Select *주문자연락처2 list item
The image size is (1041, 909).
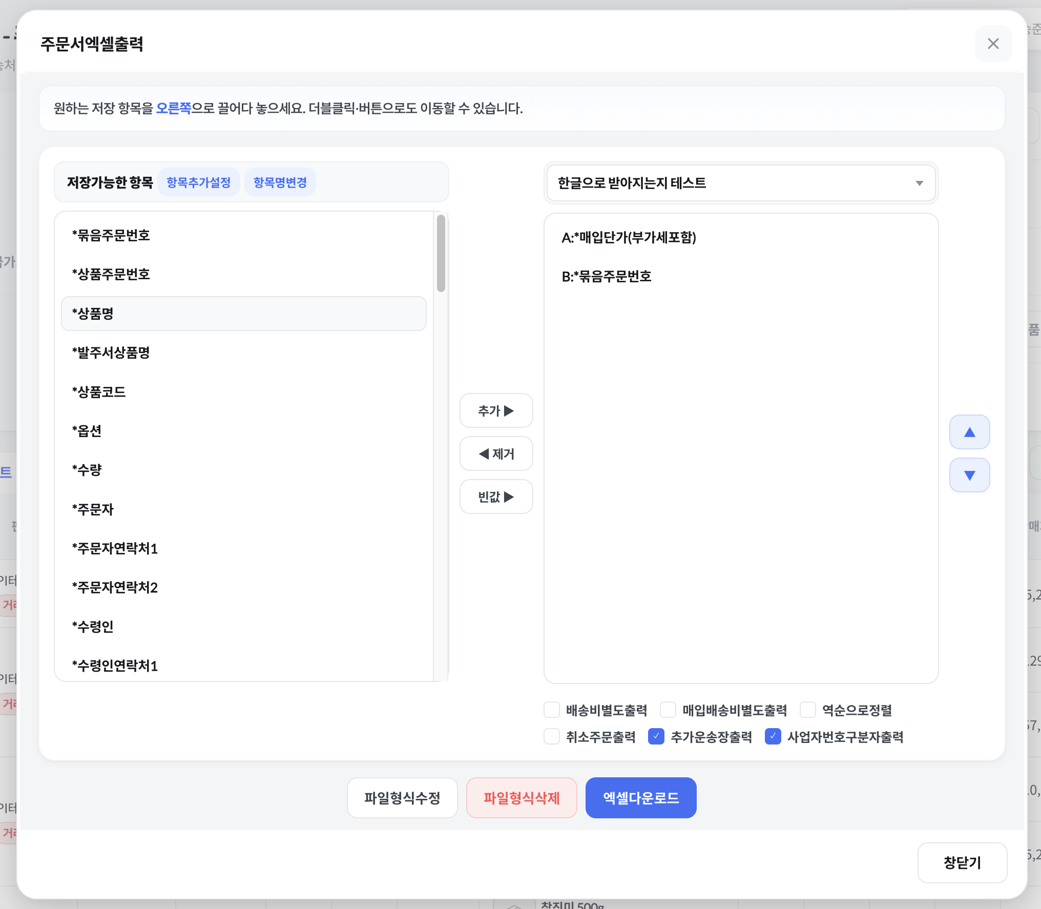[x=244, y=587]
